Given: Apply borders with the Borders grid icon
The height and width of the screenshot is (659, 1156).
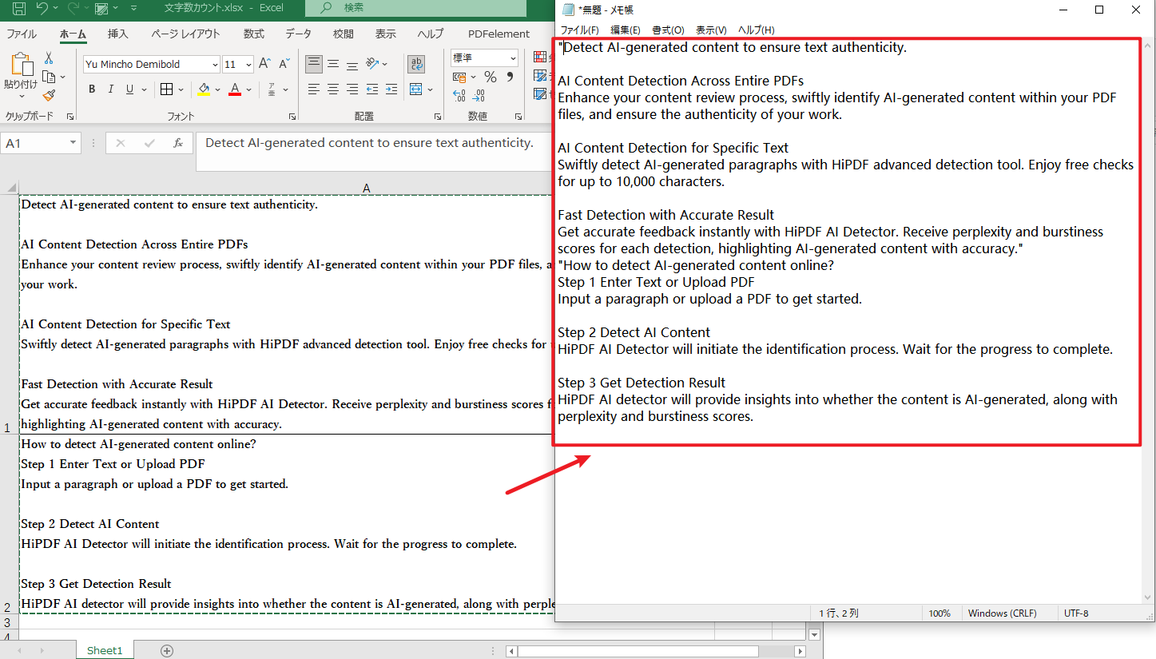Looking at the screenshot, I should (x=166, y=89).
